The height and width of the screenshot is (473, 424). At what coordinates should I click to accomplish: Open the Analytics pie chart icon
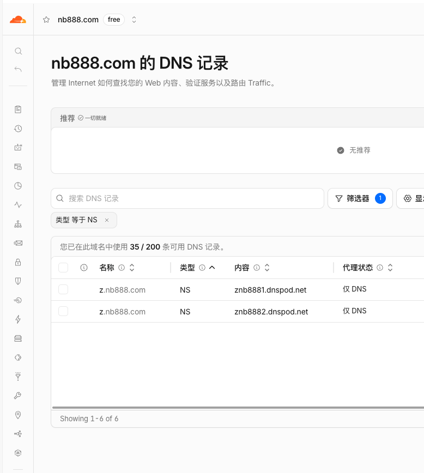tap(18, 186)
